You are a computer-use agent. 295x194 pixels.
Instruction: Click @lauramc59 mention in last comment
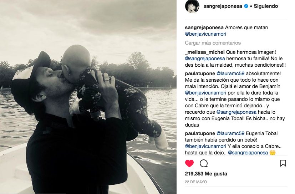click(x=230, y=134)
